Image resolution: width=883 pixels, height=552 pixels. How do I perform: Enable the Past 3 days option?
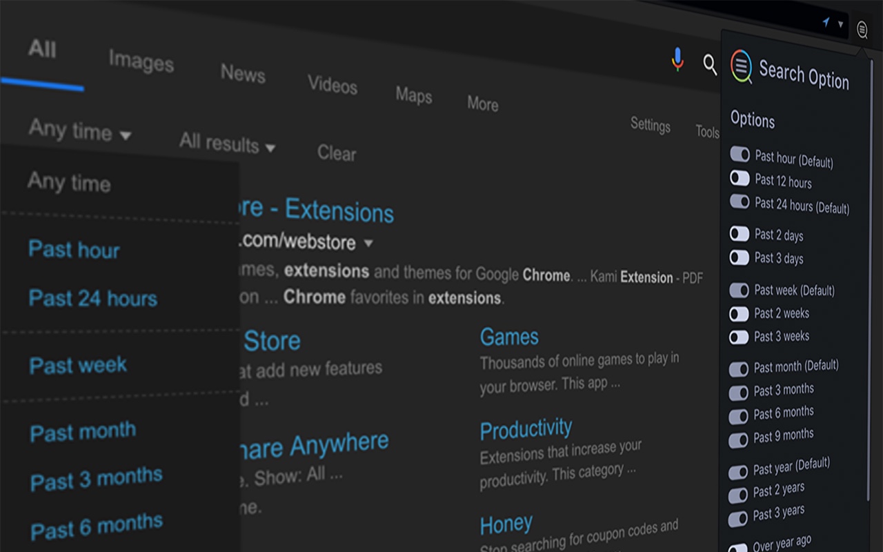coord(739,257)
